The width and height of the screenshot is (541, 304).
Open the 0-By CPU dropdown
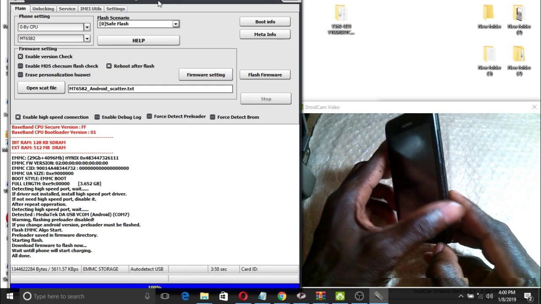87,27
